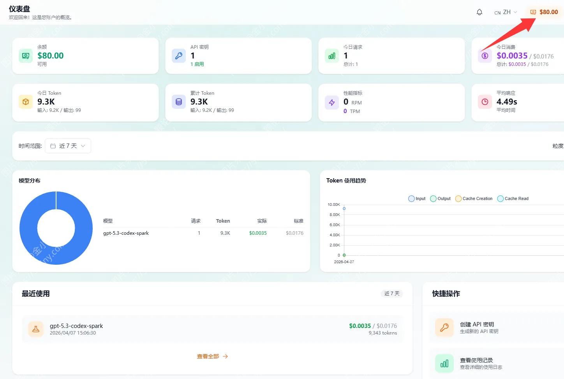Toggle the Cache Read legend item
Screen dimensions: 564x379
point(513,198)
